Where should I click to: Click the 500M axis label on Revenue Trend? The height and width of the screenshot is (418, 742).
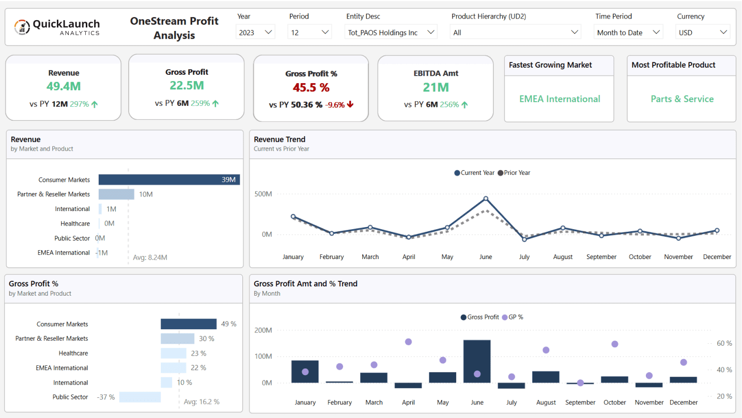(x=263, y=194)
